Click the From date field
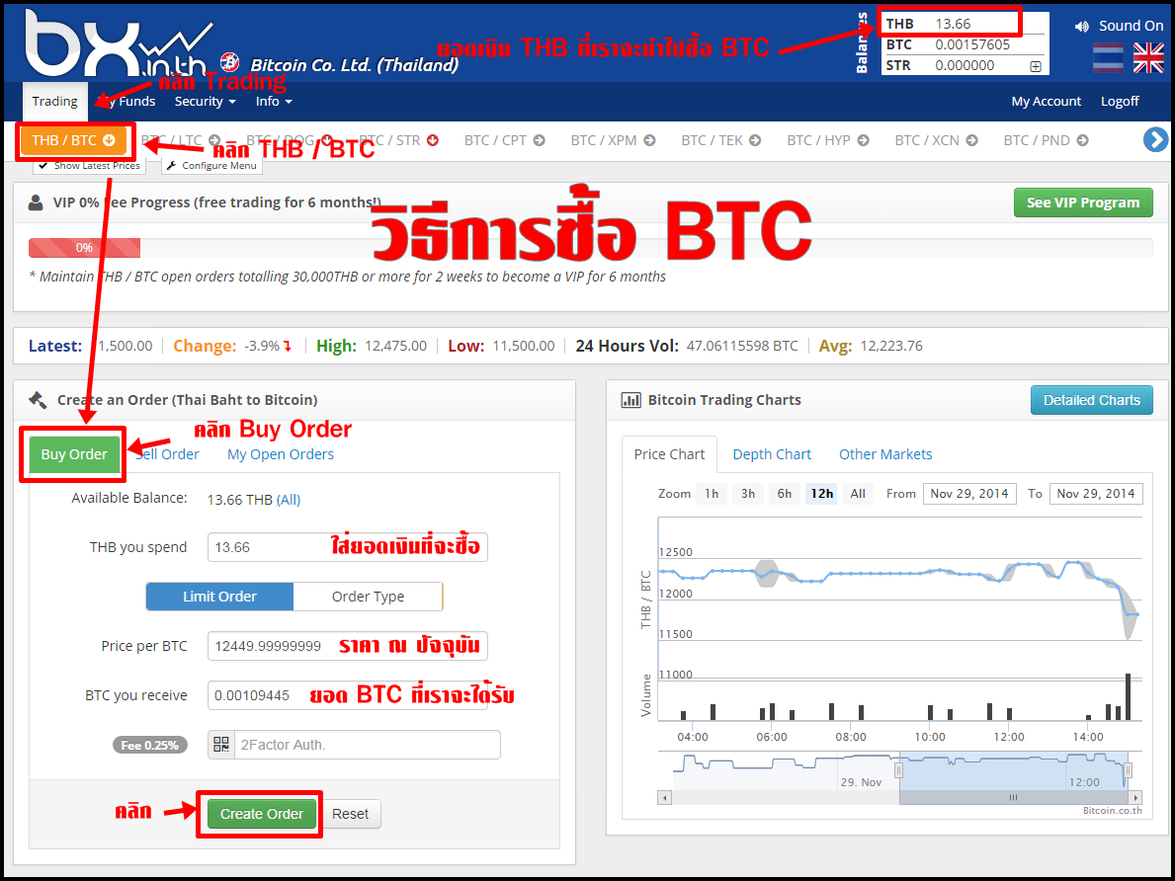1175x881 pixels. click(969, 494)
